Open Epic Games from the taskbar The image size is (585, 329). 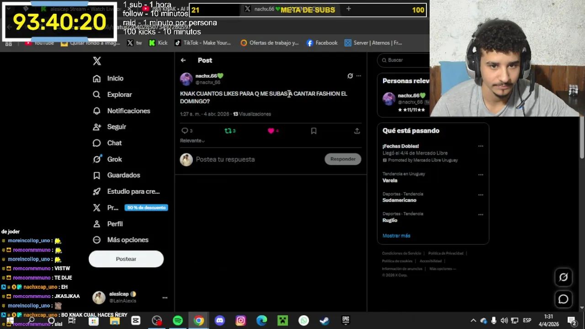346,321
